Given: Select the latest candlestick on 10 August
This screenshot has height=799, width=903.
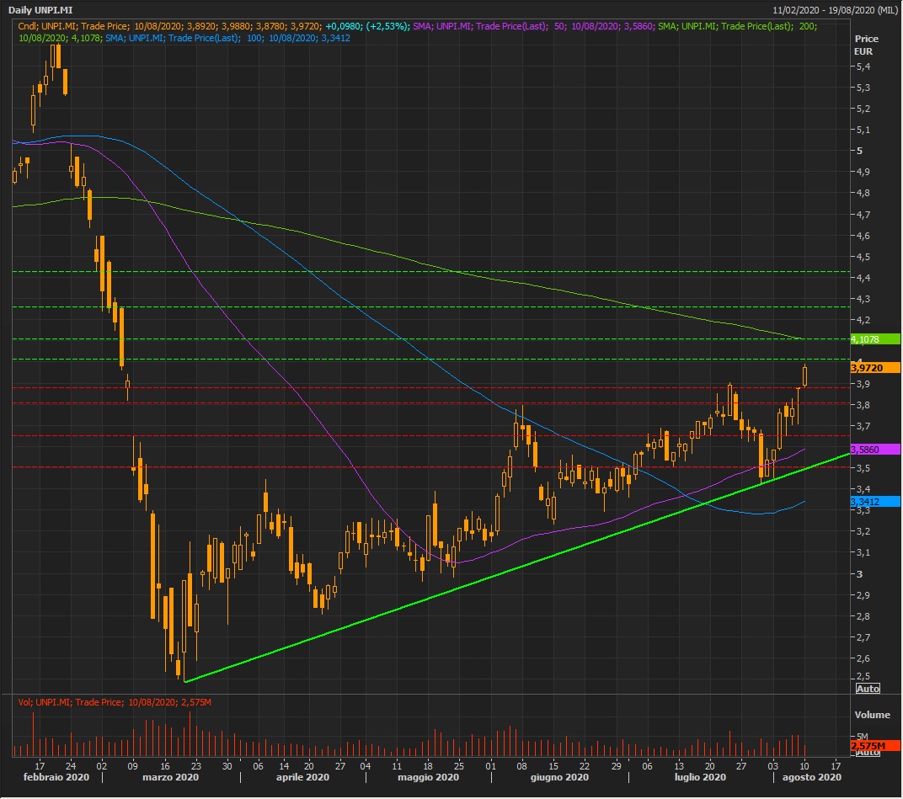Looking at the screenshot, I should click(805, 376).
